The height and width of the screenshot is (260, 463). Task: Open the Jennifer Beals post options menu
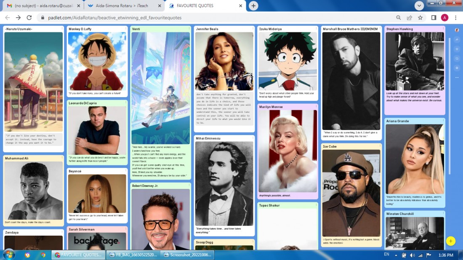click(x=253, y=29)
